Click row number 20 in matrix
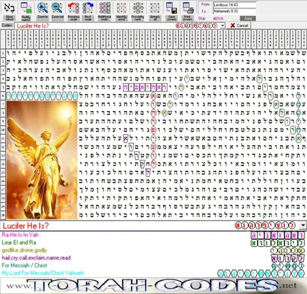Viewport: 307px width, 294px height. [x=3, y=215]
